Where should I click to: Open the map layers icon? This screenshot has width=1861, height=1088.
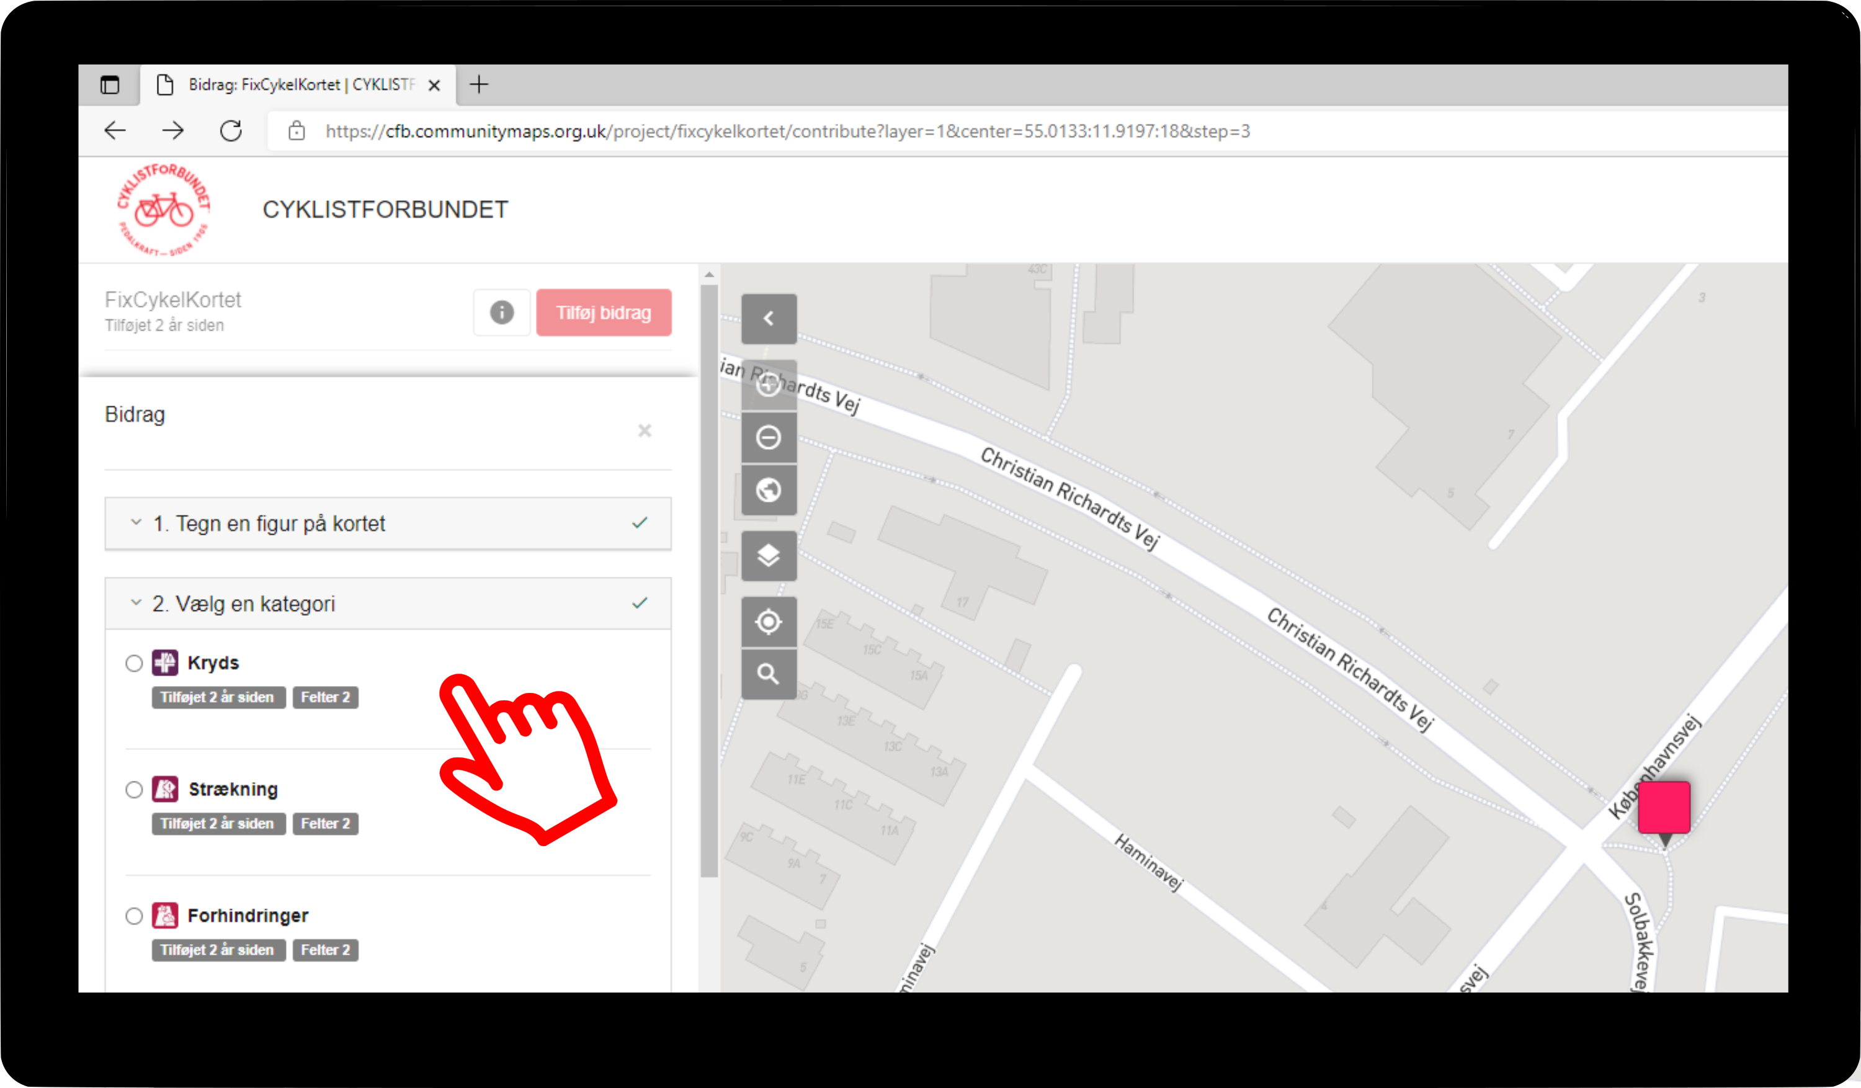click(768, 555)
